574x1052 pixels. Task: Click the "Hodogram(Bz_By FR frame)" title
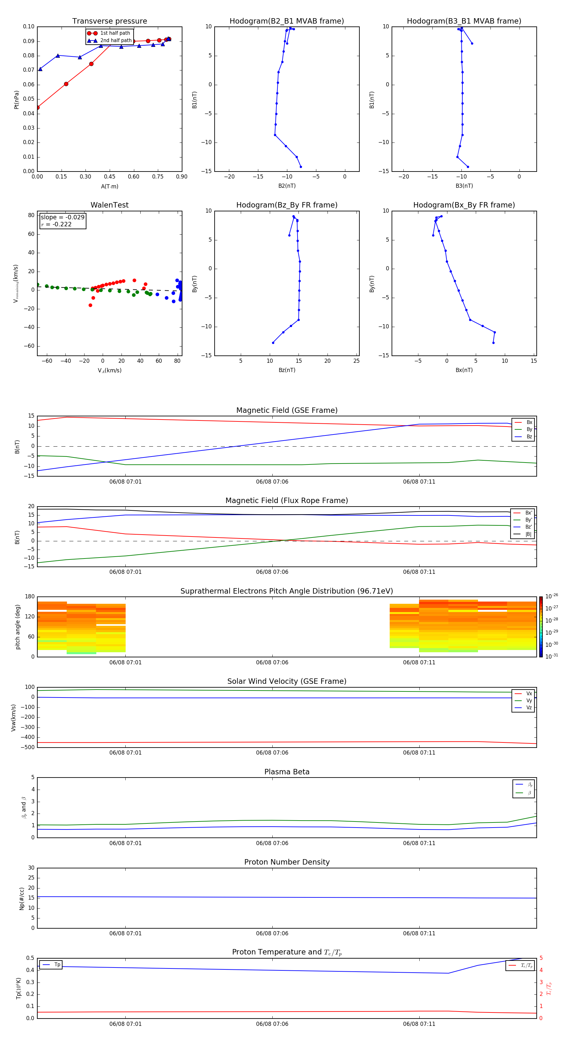[x=287, y=205]
